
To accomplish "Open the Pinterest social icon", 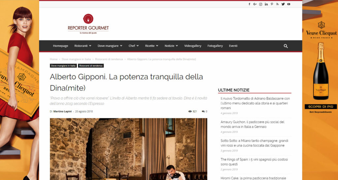I will [272, 4].
